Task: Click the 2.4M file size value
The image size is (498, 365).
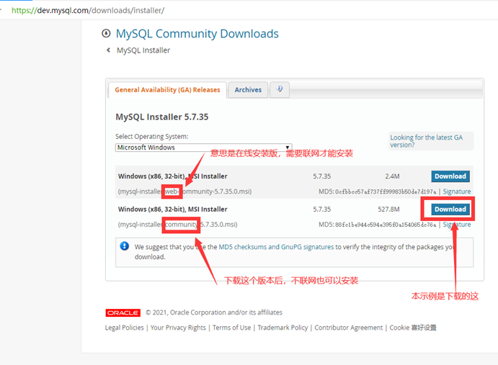Action: [392, 176]
